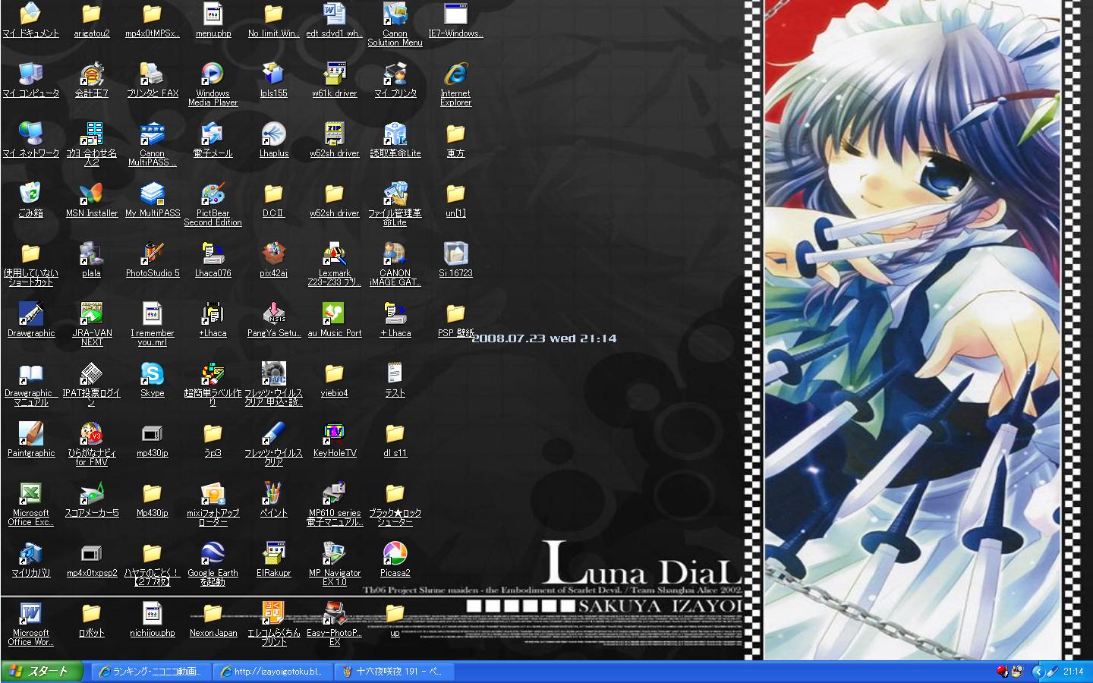Select the 読取革命Lite icon
This screenshot has height=683, width=1093.
tap(395, 134)
